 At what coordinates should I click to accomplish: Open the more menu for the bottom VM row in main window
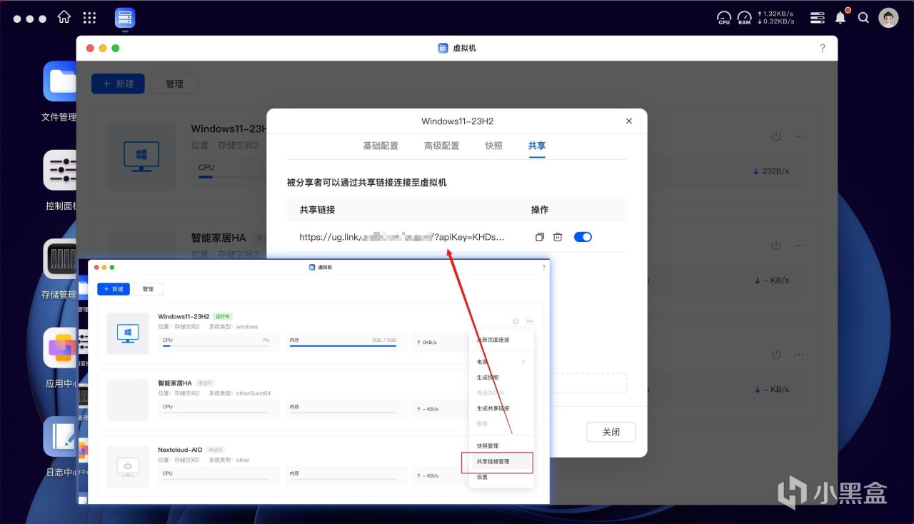pyautogui.click(x=800, y=355)
